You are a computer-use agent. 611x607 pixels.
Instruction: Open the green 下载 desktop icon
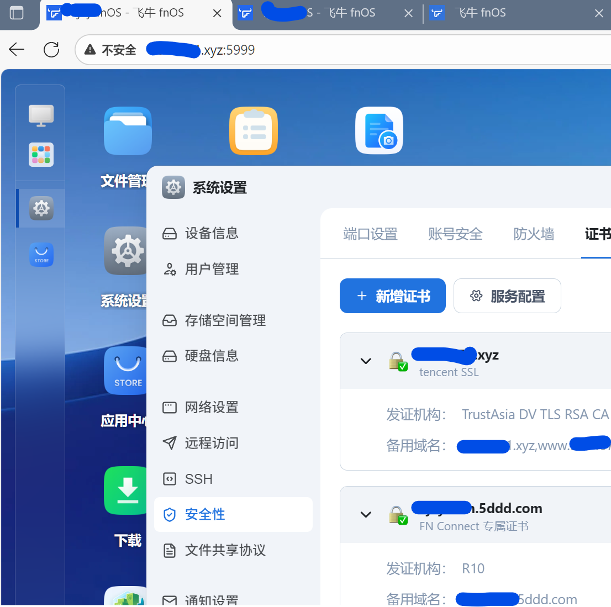(125, 490)
